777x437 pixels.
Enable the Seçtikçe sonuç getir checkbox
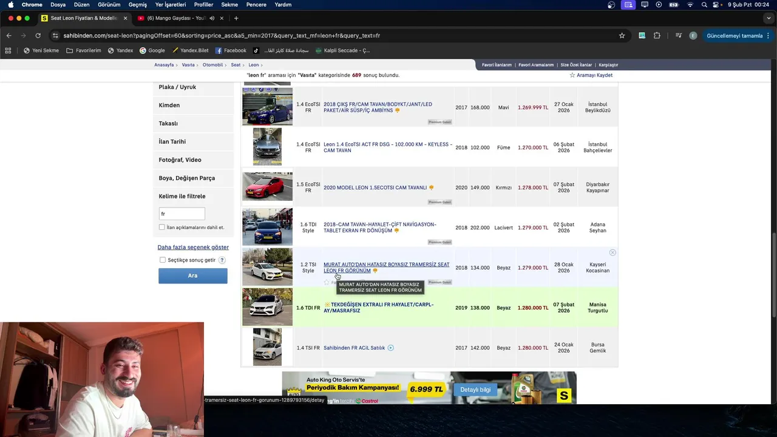click(x=163, y=260)
